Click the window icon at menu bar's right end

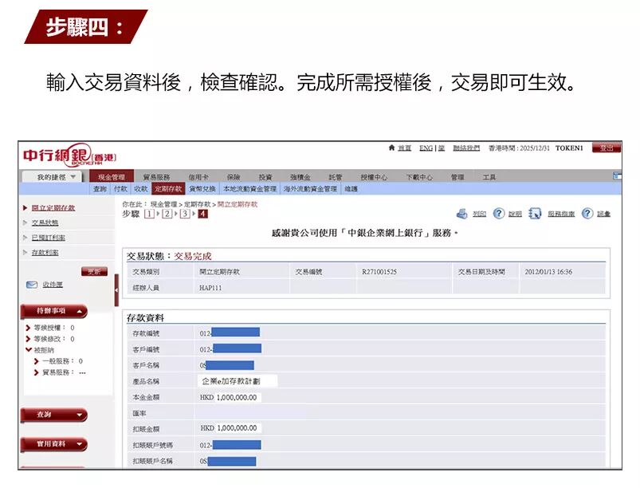click(617, 176)
